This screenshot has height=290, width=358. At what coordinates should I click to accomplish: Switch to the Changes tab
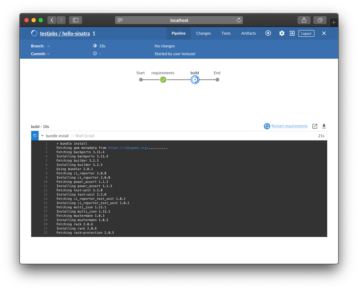203,33
